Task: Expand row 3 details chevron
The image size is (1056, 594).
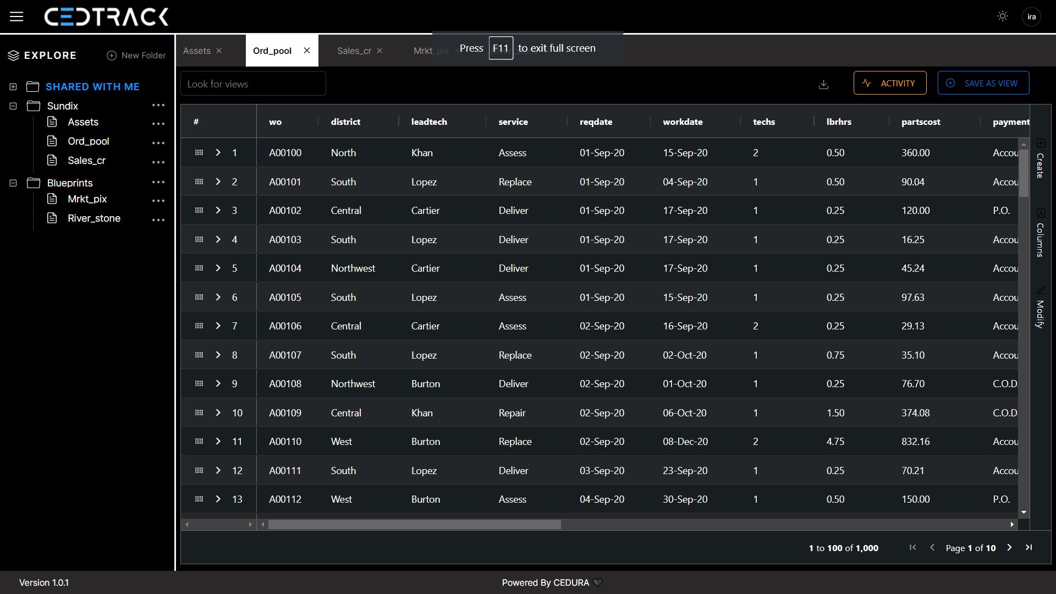Action: [218, 211]
